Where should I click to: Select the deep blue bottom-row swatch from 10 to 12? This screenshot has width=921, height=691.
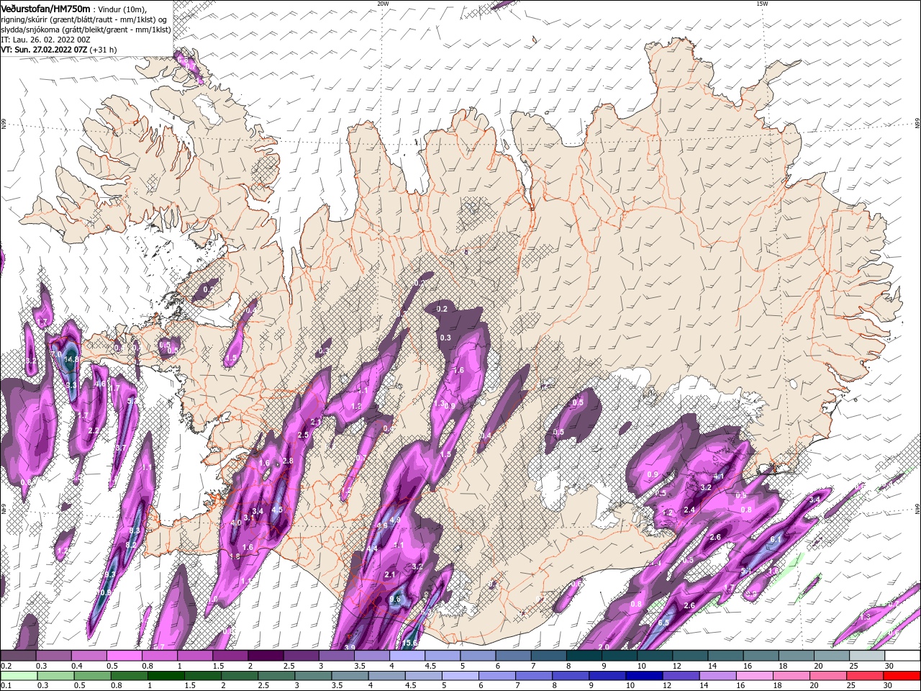pos(645,676)
